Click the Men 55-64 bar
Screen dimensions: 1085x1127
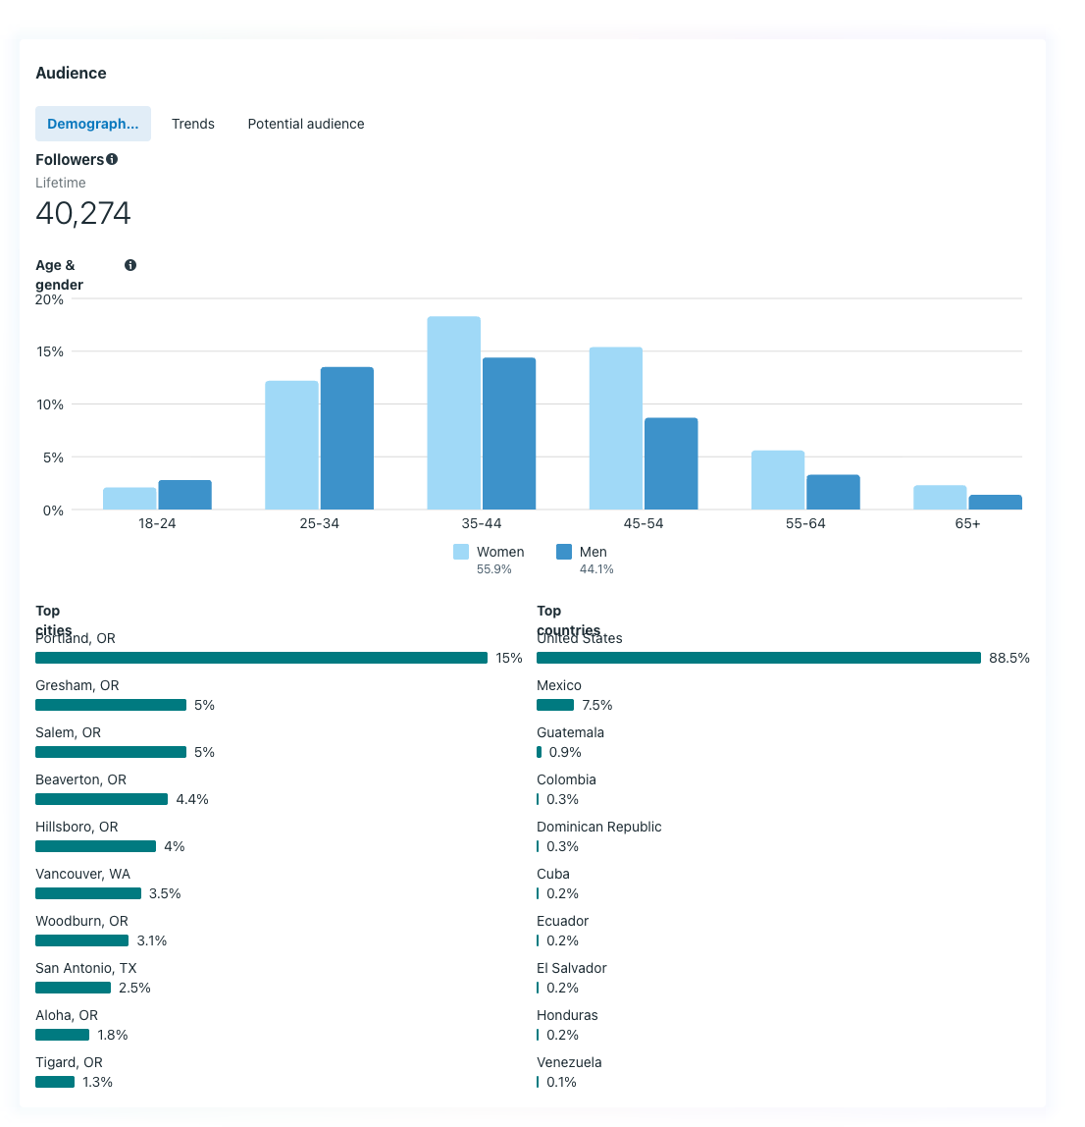[833, 492]
